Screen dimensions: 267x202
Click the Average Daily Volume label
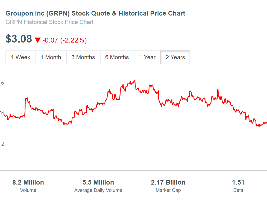98,190
